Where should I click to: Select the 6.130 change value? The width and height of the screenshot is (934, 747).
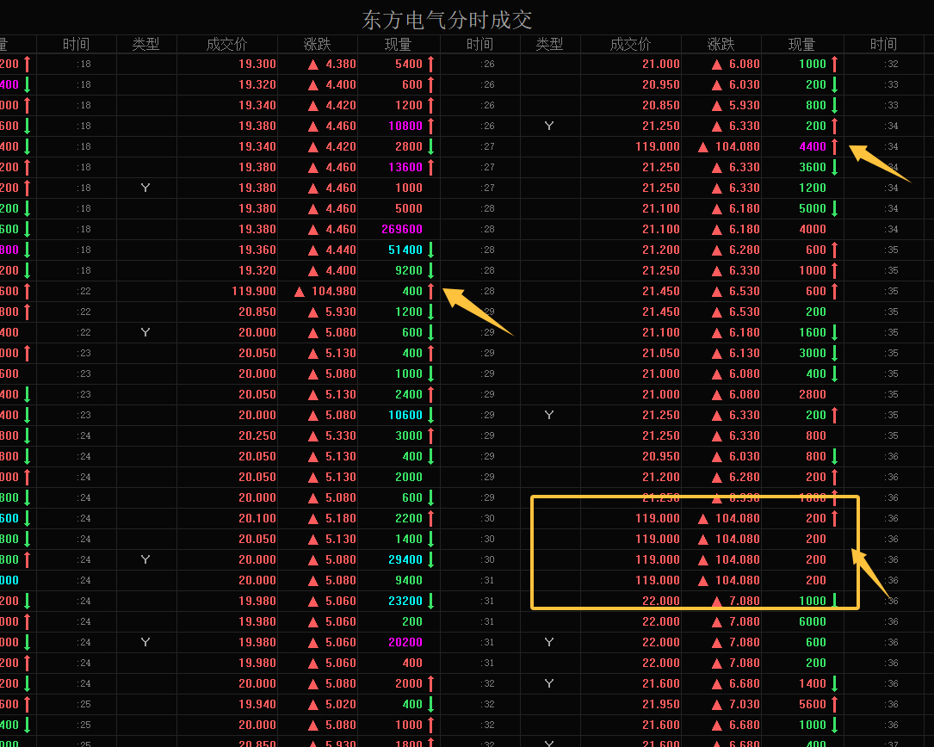745,353
